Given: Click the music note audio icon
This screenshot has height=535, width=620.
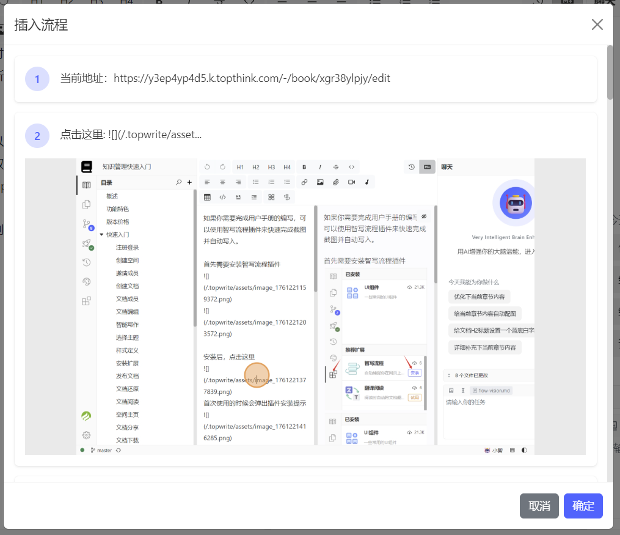Looking at the screenshot, I should pos(367,182).
